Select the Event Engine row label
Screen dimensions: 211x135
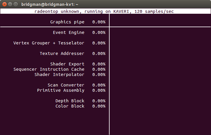[x=69, y=32]
